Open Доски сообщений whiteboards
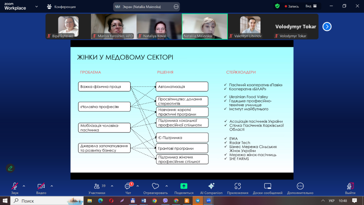Image resolution: width=364 pixels, height=205 pixels. pyautogui.click(x=268, y=188)
